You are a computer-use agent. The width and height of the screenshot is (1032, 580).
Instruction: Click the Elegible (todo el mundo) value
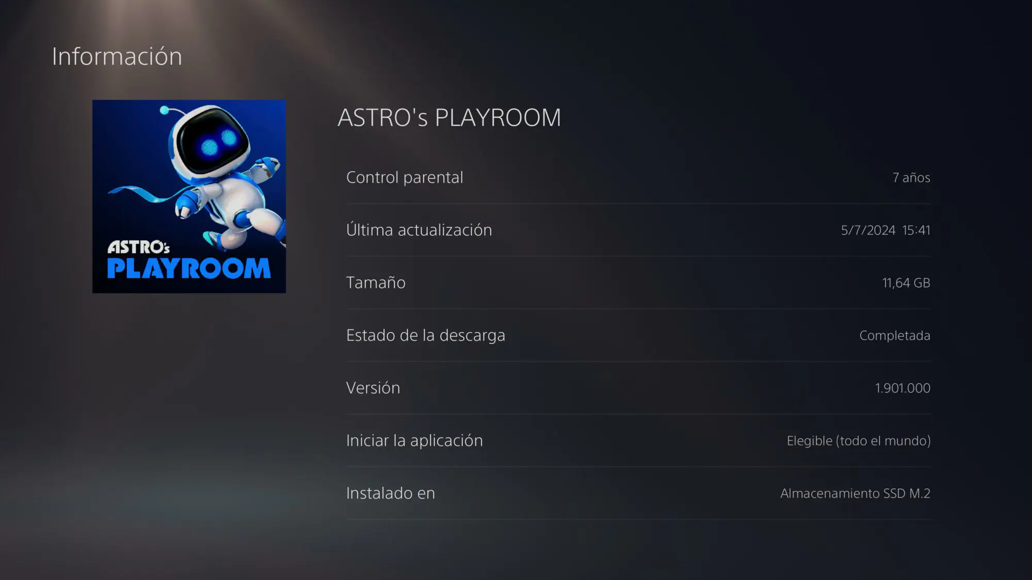pyautogui.click(x=859, y=441)
